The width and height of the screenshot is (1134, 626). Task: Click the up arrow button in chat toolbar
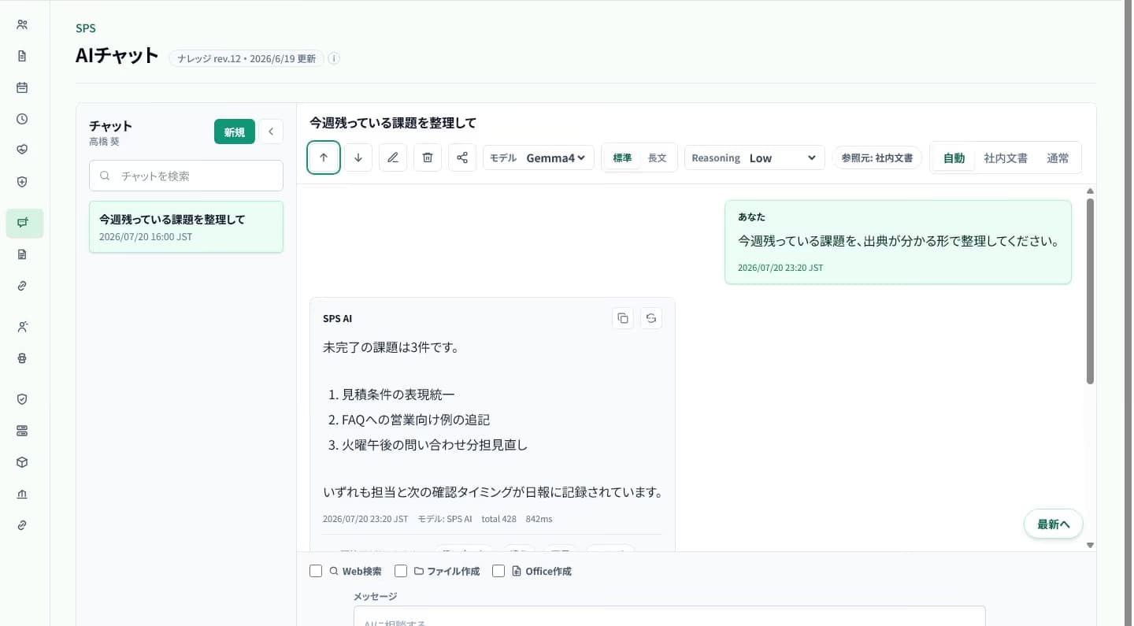click(324, 157)
